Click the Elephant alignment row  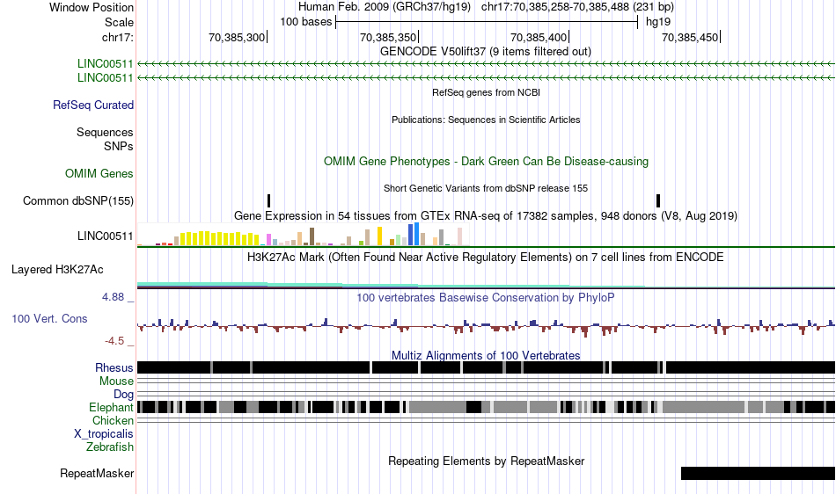point(487,407)
